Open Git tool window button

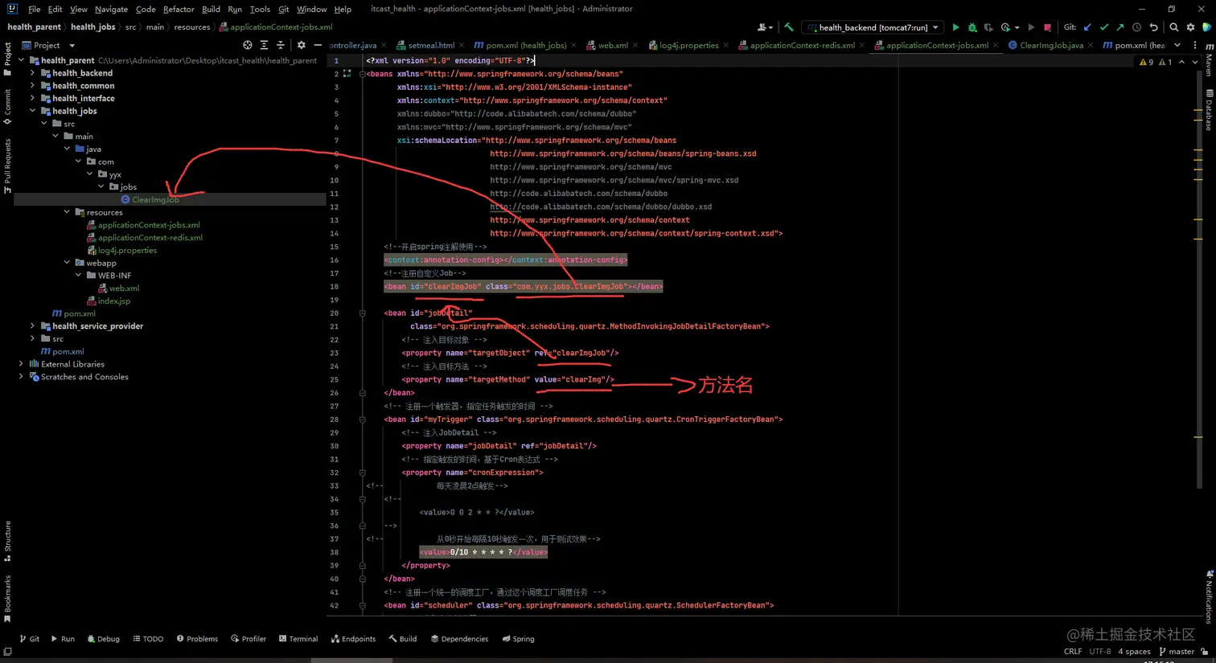click(x=30, y=639)
